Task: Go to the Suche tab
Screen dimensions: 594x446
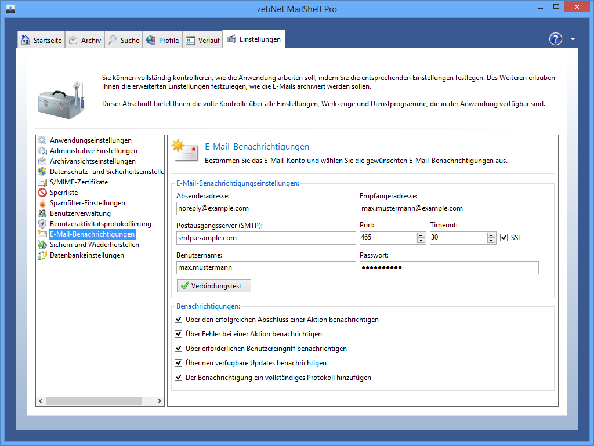Action: tap(124, 40)
